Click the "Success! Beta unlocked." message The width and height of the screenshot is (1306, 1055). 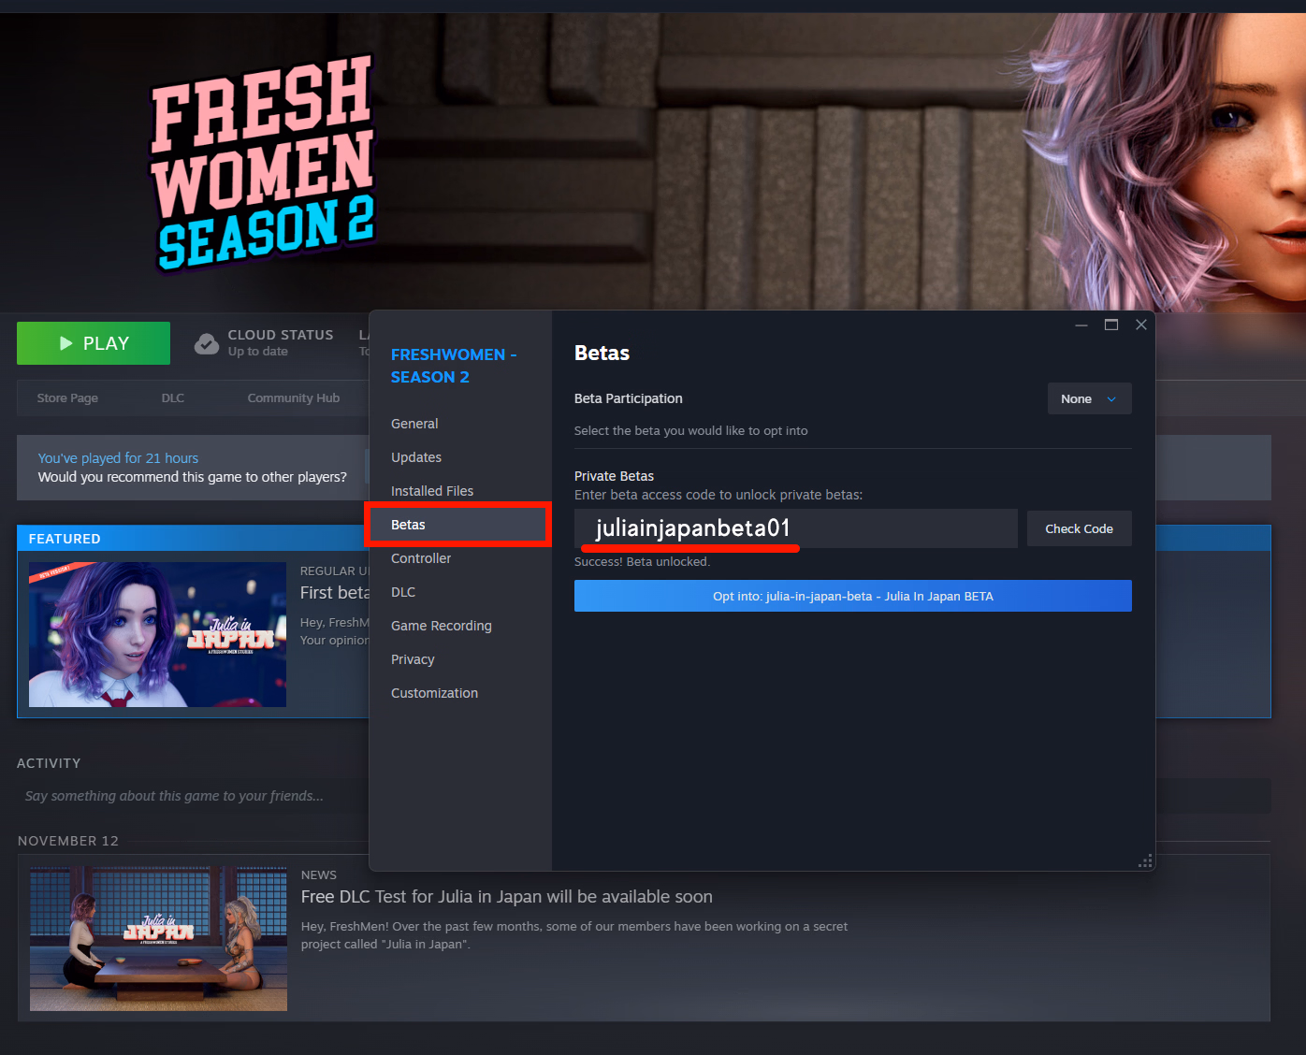[x=642, y=562]
